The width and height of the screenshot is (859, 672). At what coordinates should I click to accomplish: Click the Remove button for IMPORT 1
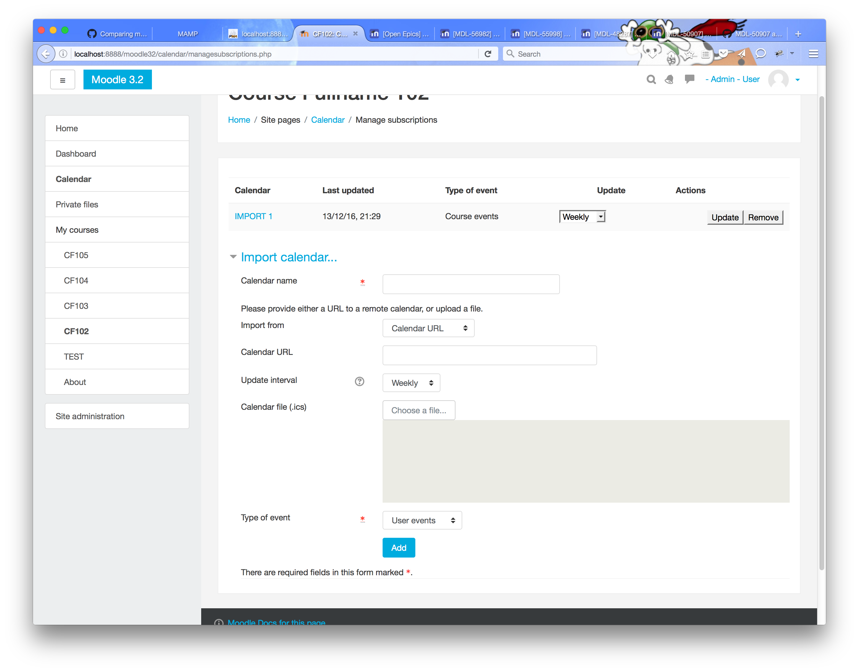[x=763, y=218]
